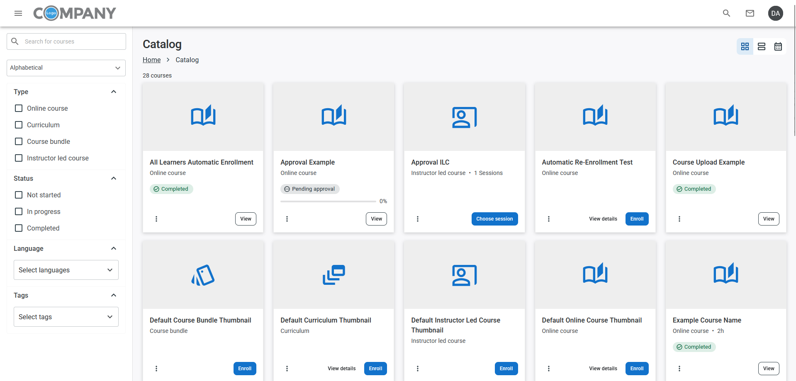796x381 pixels.
Task: Open options menu for Example Course Name
Action: (679, 369)
